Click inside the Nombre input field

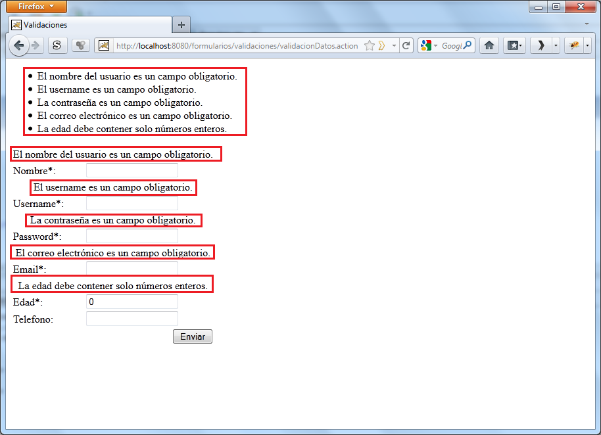(132, 170)
